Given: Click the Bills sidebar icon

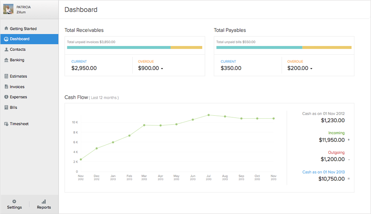Looking at the screenshot, I should 6,108.
